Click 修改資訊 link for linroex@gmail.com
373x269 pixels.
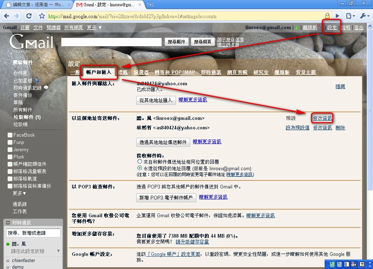click(323, 118)
